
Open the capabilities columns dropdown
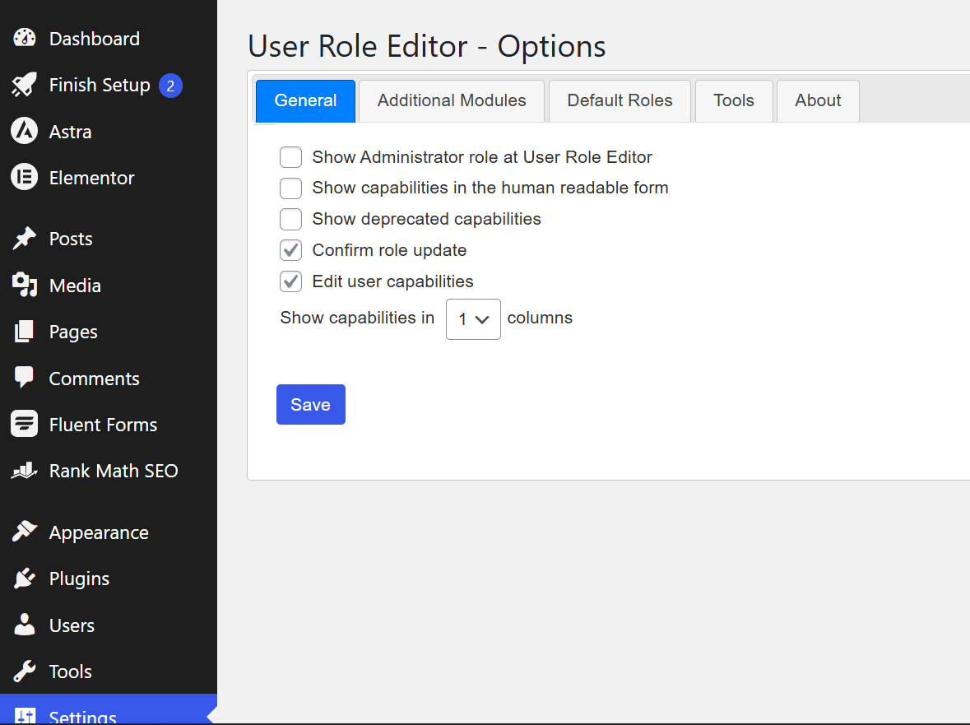pos(473,319)
